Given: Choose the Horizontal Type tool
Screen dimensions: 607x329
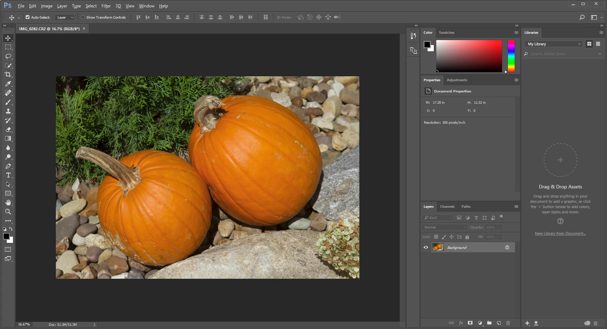Looking at the screenshot, I should coord(8,175).
